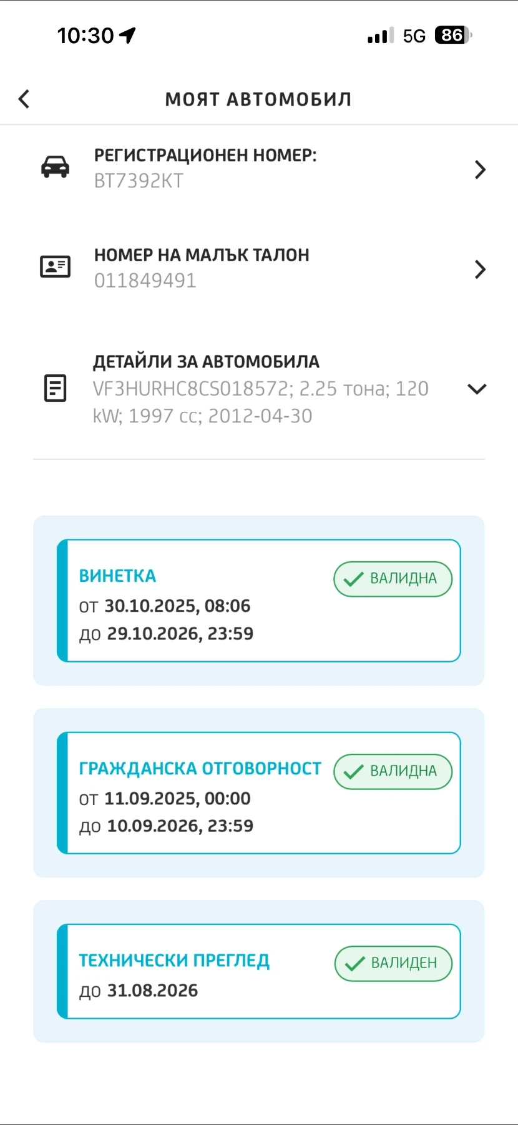The width and height of the screenshot is (518, 1125).
Task: Tap the checkmark in Гражданска отговорност badge
Action: (353, 772)
